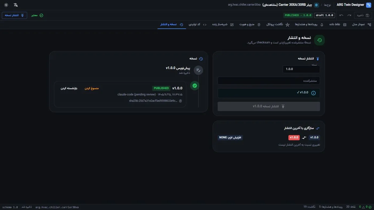Click the red v1.0.0 version badge

pos(294,138)
